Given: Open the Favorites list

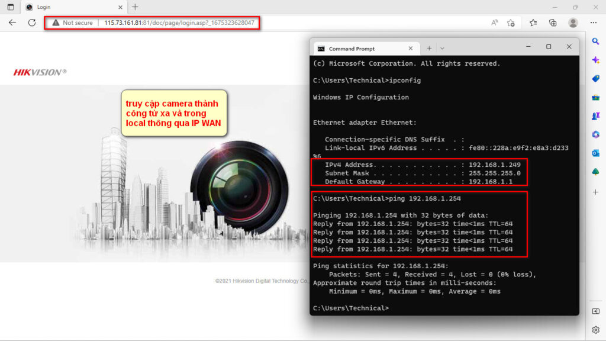Looking at the screenshot, I should coord(533,22).
